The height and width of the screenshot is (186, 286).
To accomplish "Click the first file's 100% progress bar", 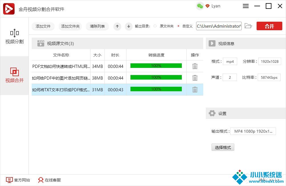I will (x=156, y=66).
